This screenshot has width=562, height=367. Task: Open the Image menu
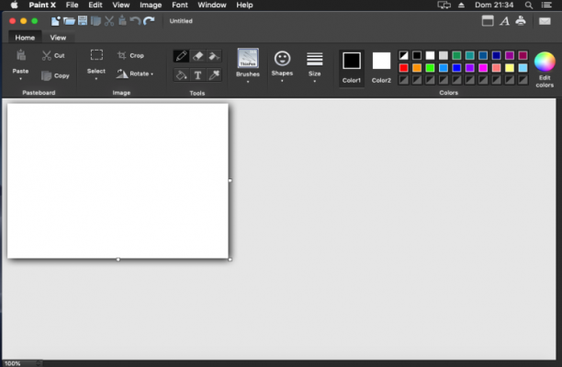click(151, 5)
